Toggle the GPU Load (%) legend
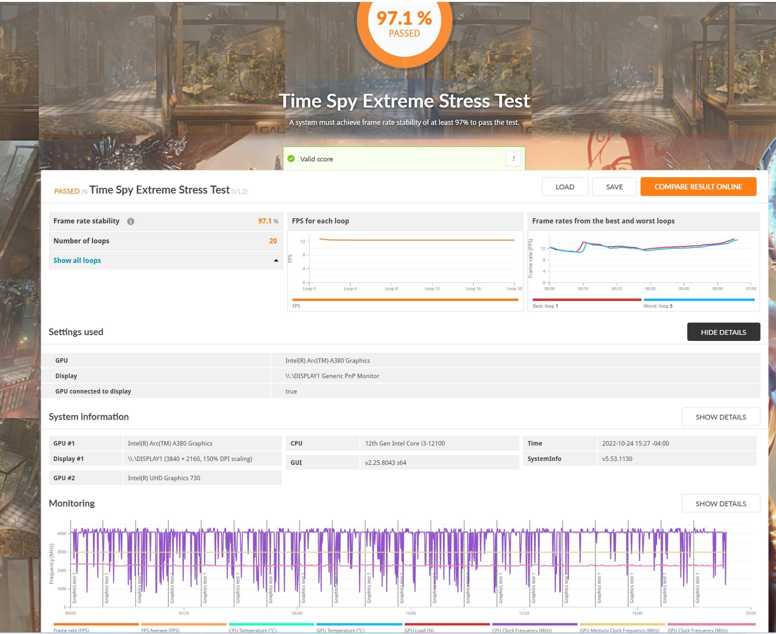Image resolution: width=776 pixels, height=634 pixels. (419, 630)
